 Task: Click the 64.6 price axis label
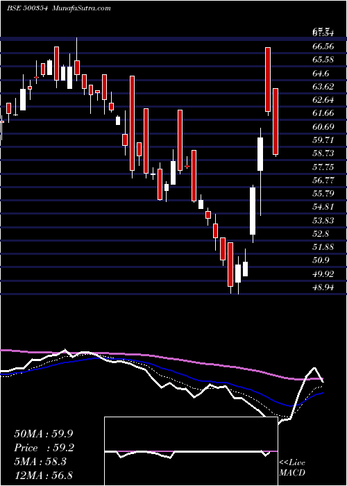pos(321,74)
